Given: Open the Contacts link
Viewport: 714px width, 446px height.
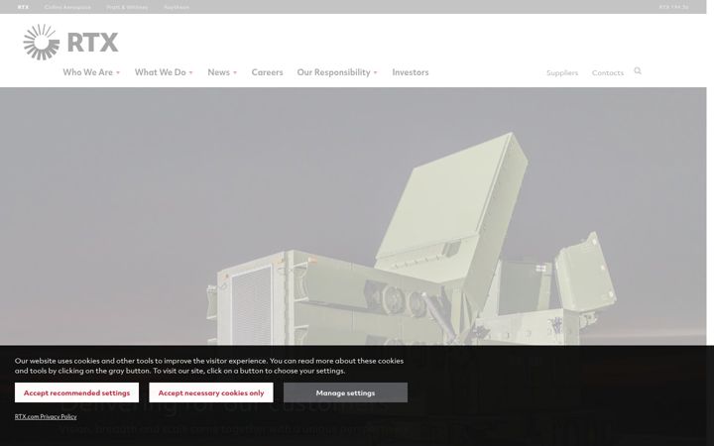Looking at the screenshot, I should [x=608, y=72].
